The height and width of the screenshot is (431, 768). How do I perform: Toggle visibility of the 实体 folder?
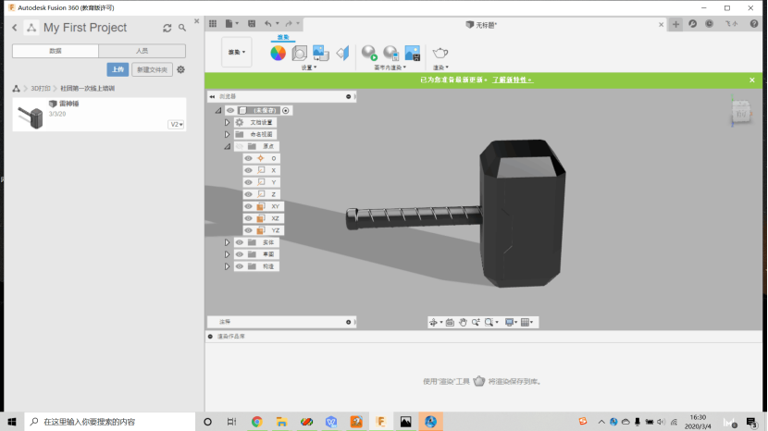240,242
